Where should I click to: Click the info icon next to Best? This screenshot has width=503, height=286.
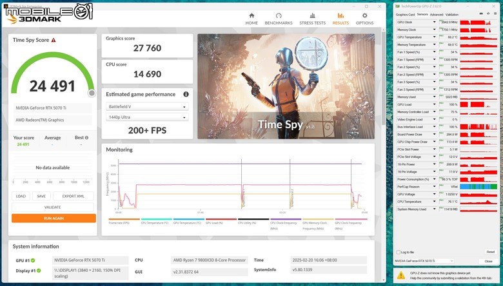86,138
